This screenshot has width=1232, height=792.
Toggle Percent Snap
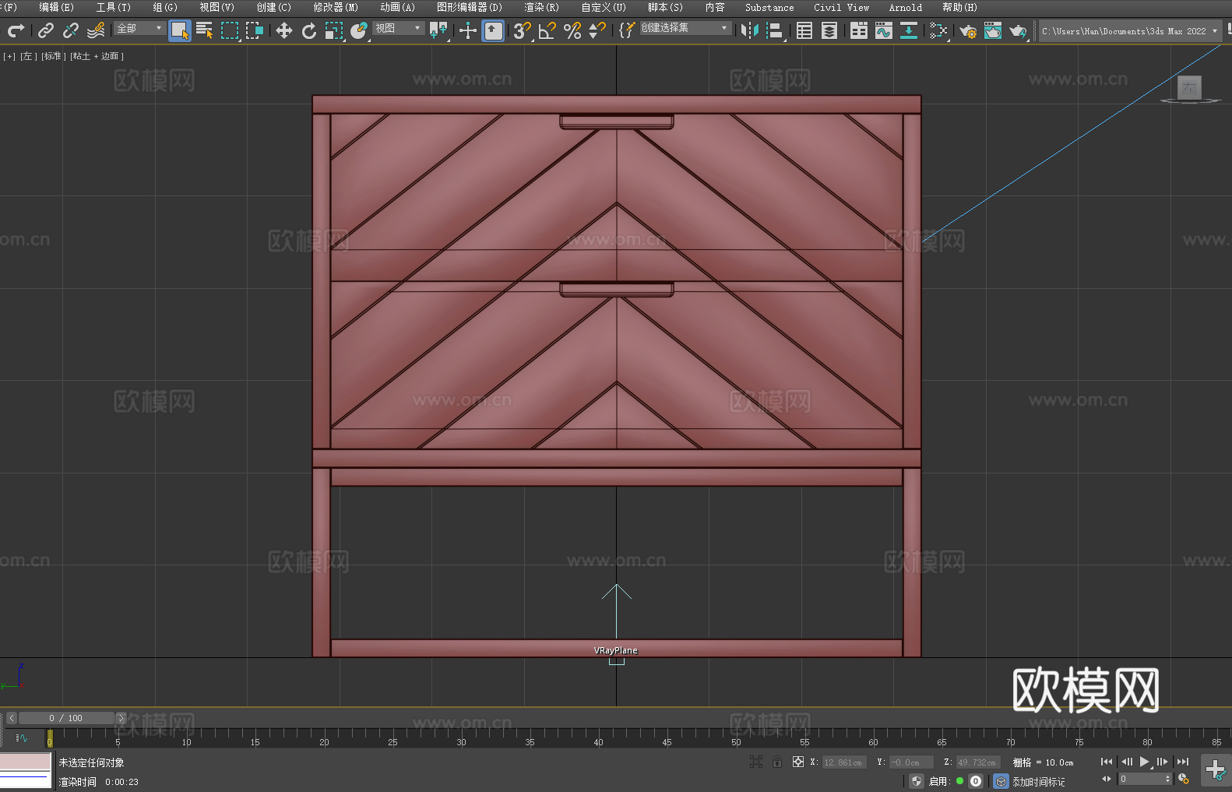572,30
